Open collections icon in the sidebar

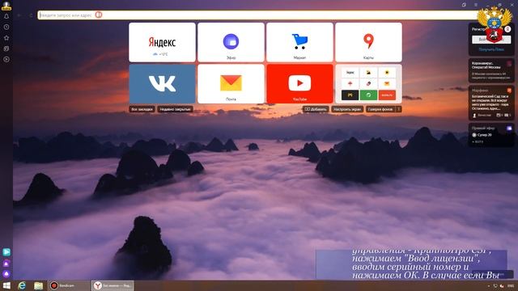6,48
